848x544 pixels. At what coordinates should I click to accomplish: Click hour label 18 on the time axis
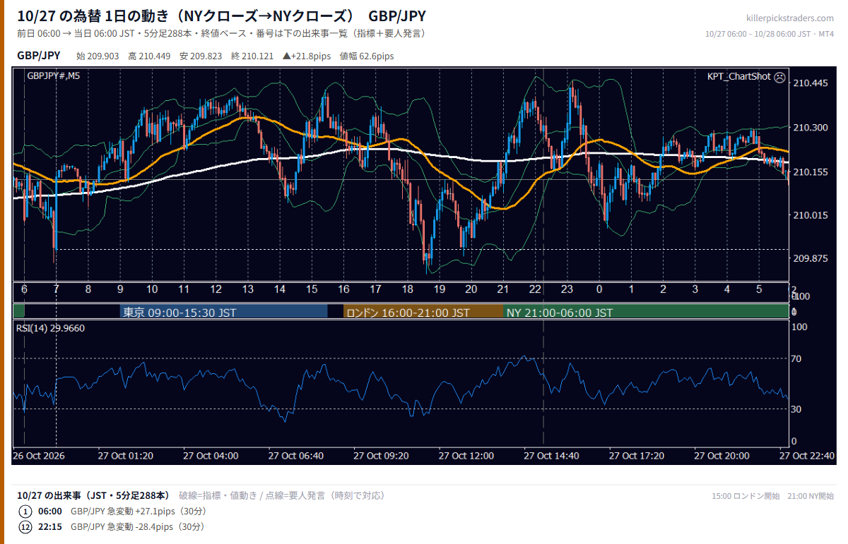pyautogui.click(x=407, y=289)
